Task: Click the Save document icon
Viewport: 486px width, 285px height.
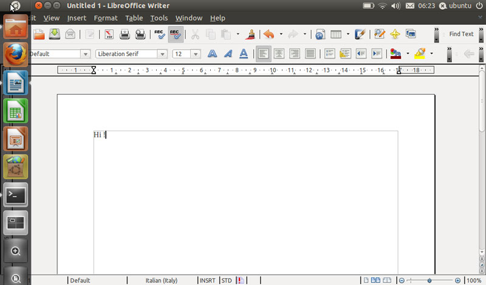Action: (55, 35)
